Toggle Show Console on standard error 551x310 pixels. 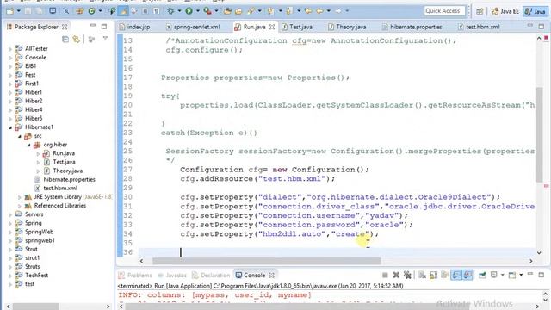[467, 275]
